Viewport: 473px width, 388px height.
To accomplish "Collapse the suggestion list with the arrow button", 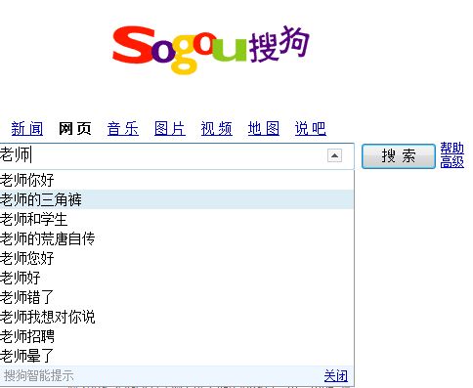I will [x=334, y=155].
